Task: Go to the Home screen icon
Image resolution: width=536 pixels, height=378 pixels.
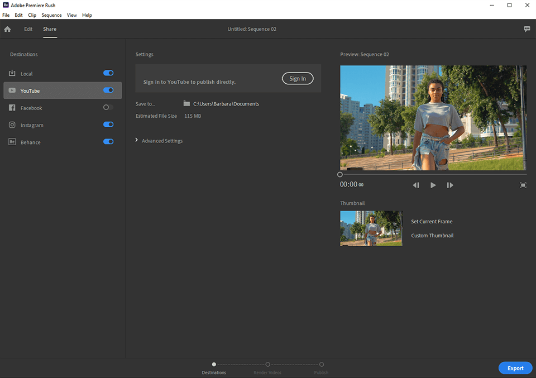Action: [x=7, y=29]
